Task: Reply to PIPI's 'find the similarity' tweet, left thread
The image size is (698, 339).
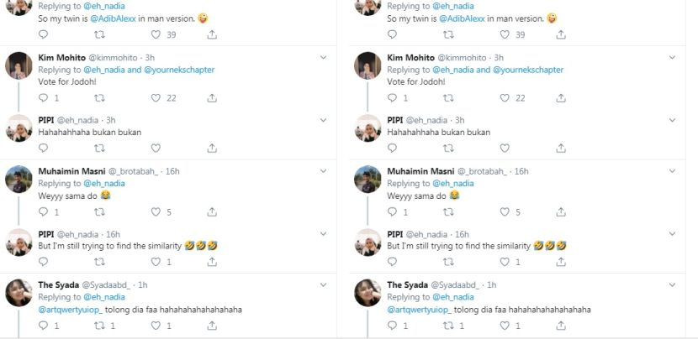Action: point(44,263)
